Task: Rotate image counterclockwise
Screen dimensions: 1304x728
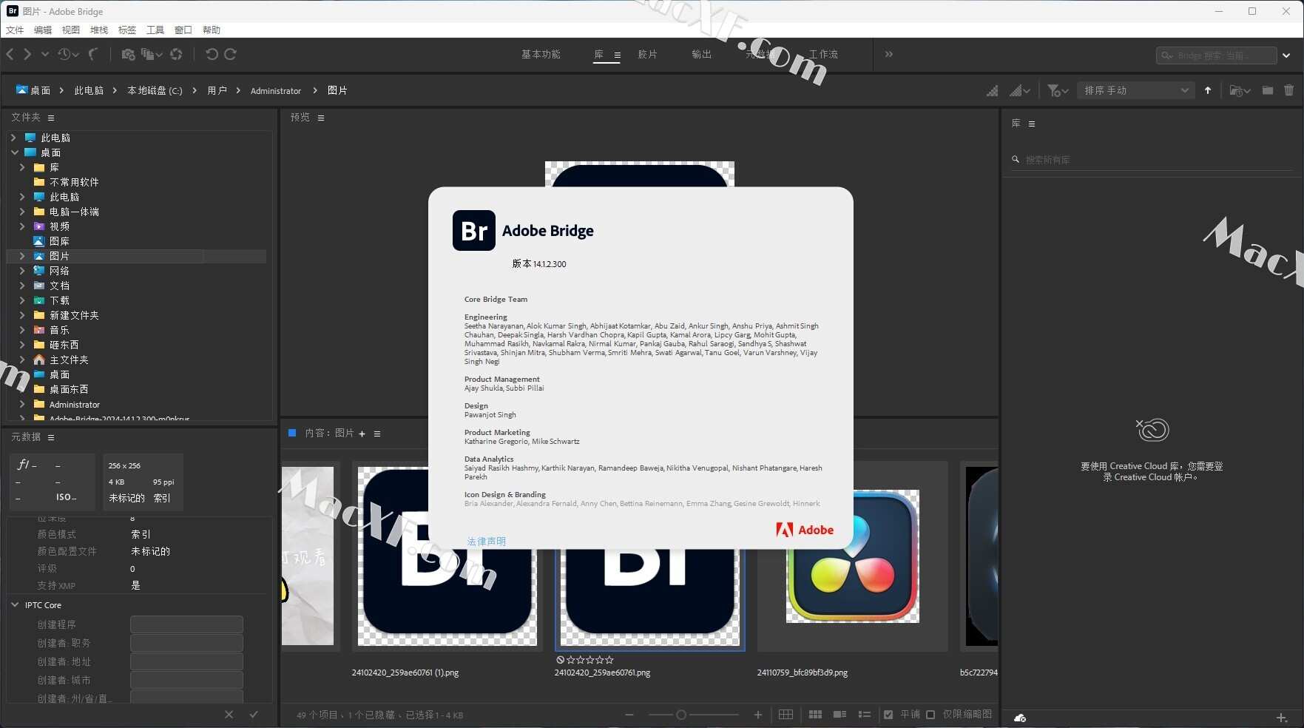Action: [x=212, y=54]
